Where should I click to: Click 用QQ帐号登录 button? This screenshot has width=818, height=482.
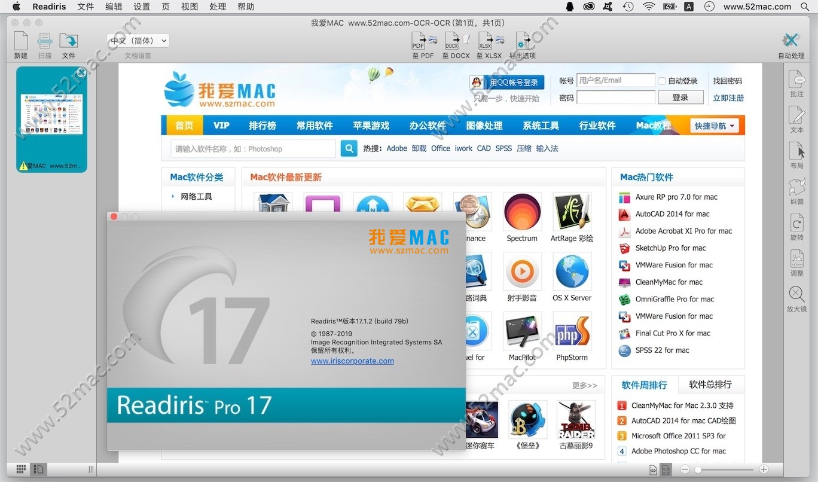[507, 82]
